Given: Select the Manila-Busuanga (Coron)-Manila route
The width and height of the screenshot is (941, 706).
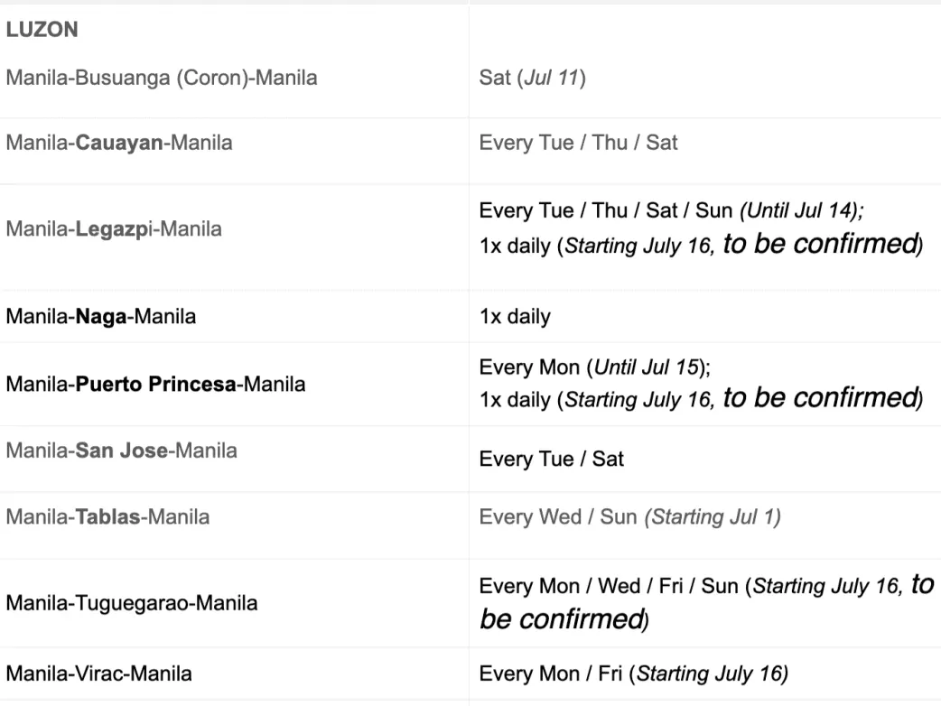Looking at the screenshot, I should (162, 78).
